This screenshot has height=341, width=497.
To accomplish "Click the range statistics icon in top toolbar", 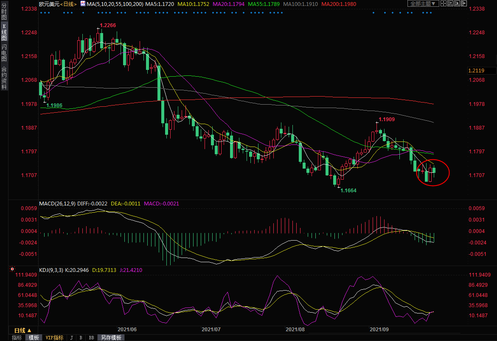I will click(450, 3).
